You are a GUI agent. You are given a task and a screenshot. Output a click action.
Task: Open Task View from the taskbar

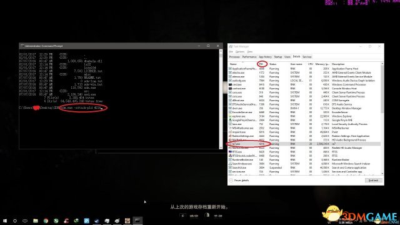click(x=25, y=221)
